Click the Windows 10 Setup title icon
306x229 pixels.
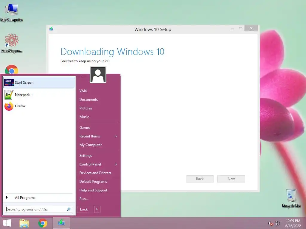coord(51,29)
